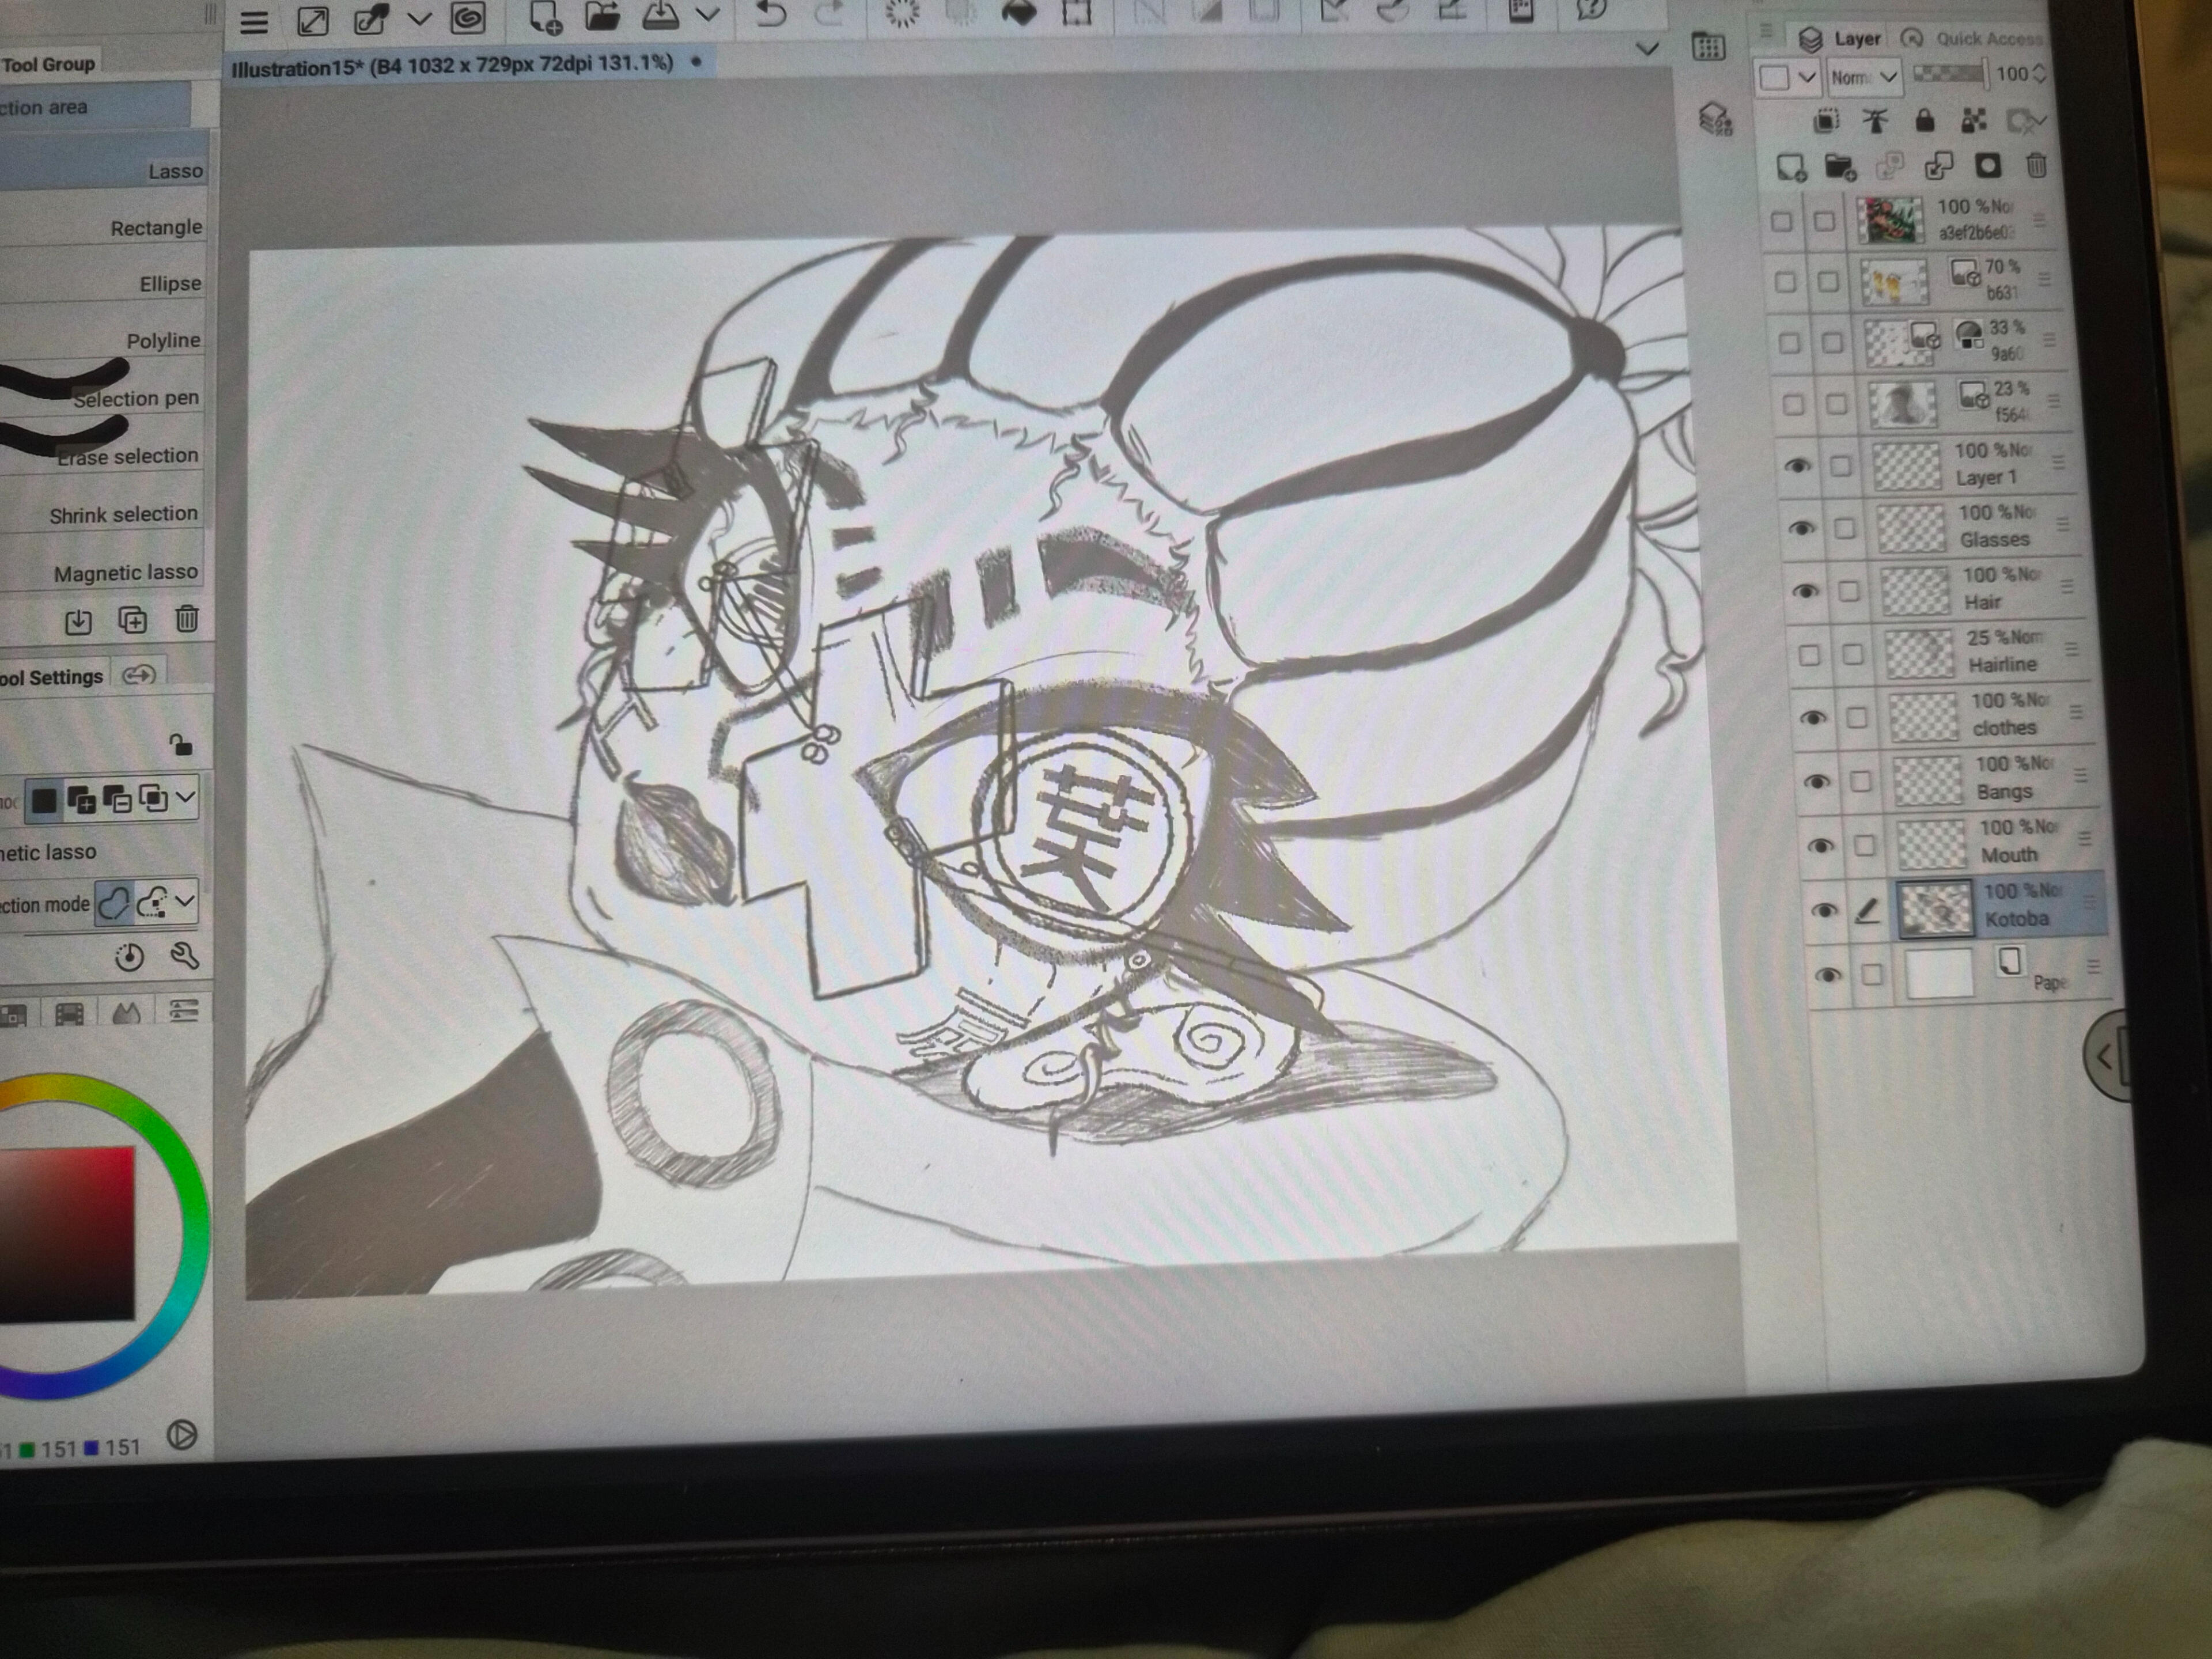
Task: Toggle visibility of the Hair layer
Action: click(x=1805, y=591)
